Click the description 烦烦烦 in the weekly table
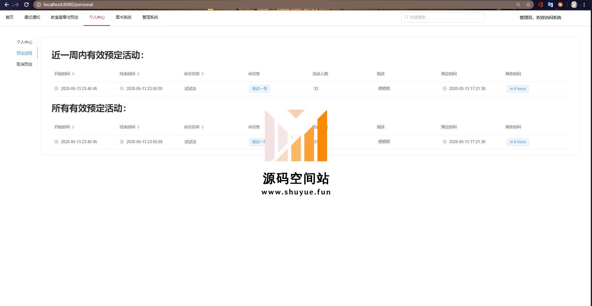This screenshot has width=592, height=306. [384, 88]
